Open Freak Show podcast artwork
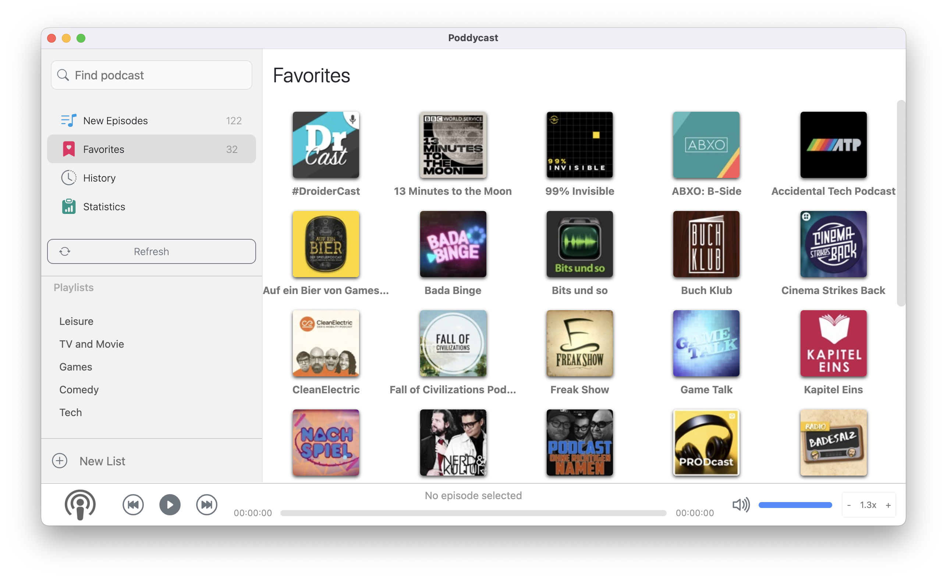Viewport: 947px width, 580px height. [579, 343]
